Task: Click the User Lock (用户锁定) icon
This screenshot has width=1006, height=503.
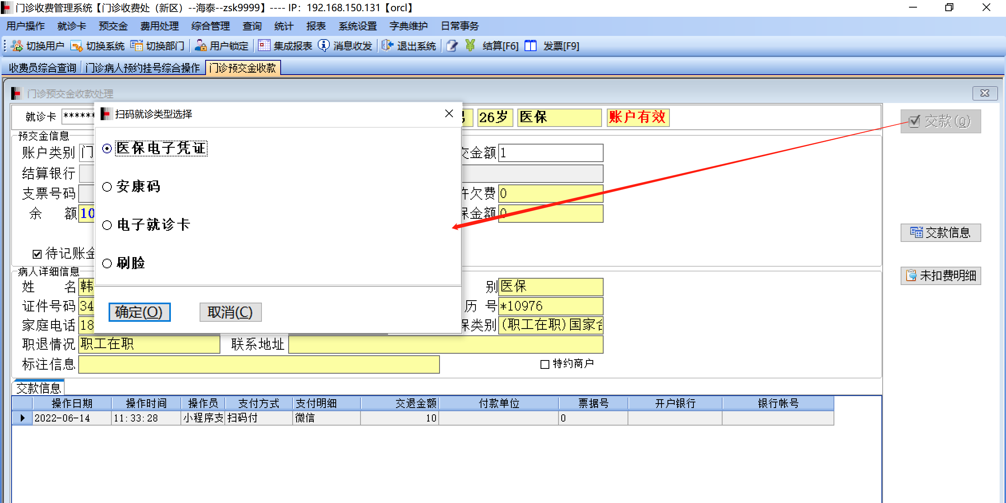Action: click(200, 46)
